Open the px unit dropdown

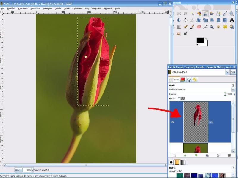click(18, 170)
